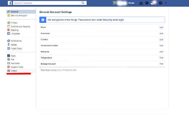This screenshot has height=115, width=189.
Task: Open the Privacy settings label
Action: tap(14, 23)
